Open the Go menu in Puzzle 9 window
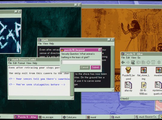This screenshot has height=120, width=162. (139, 58)
